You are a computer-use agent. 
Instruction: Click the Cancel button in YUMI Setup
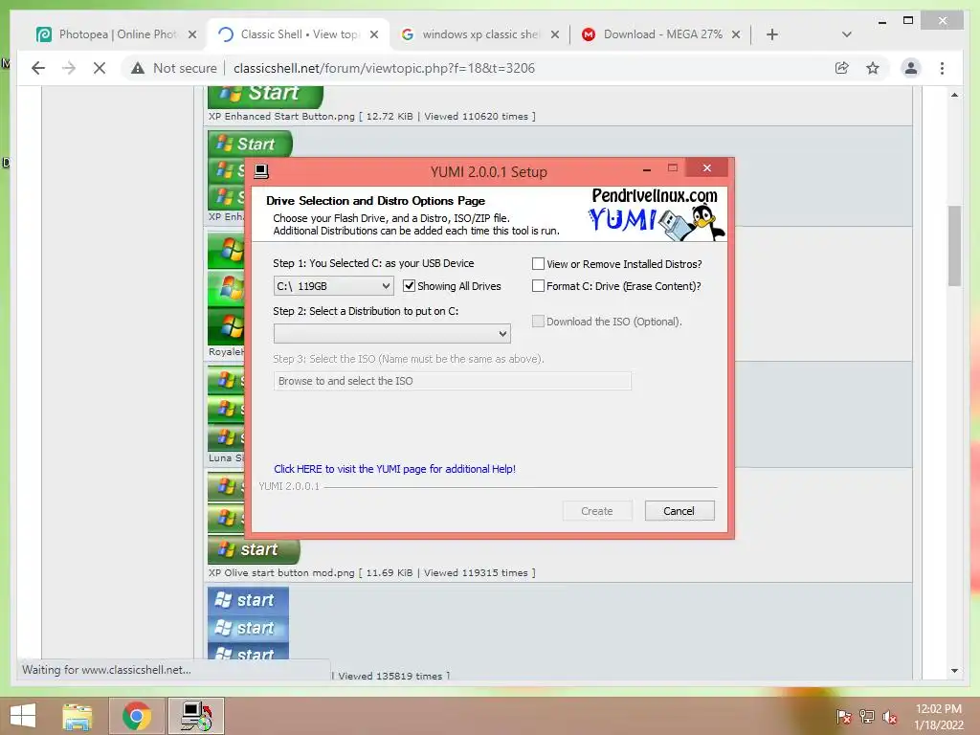[679, 511]
